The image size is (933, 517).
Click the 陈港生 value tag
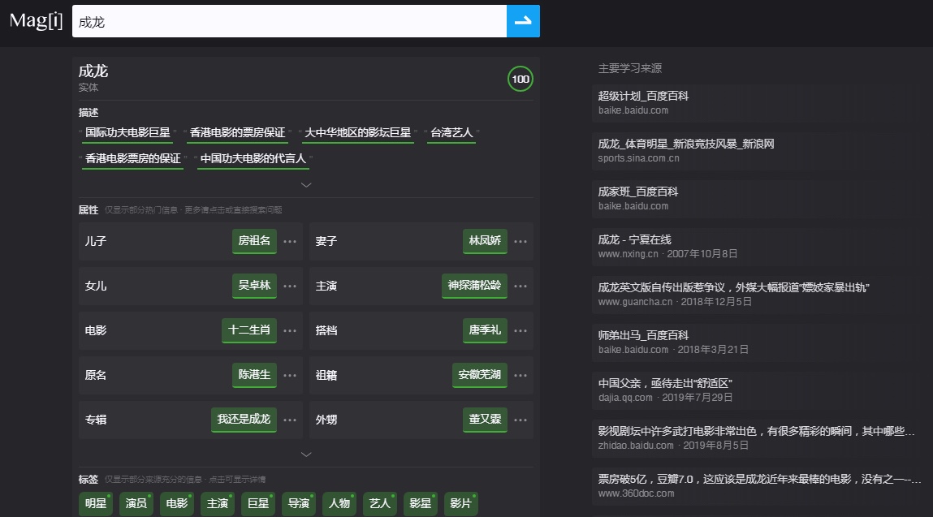pos(254,375)
